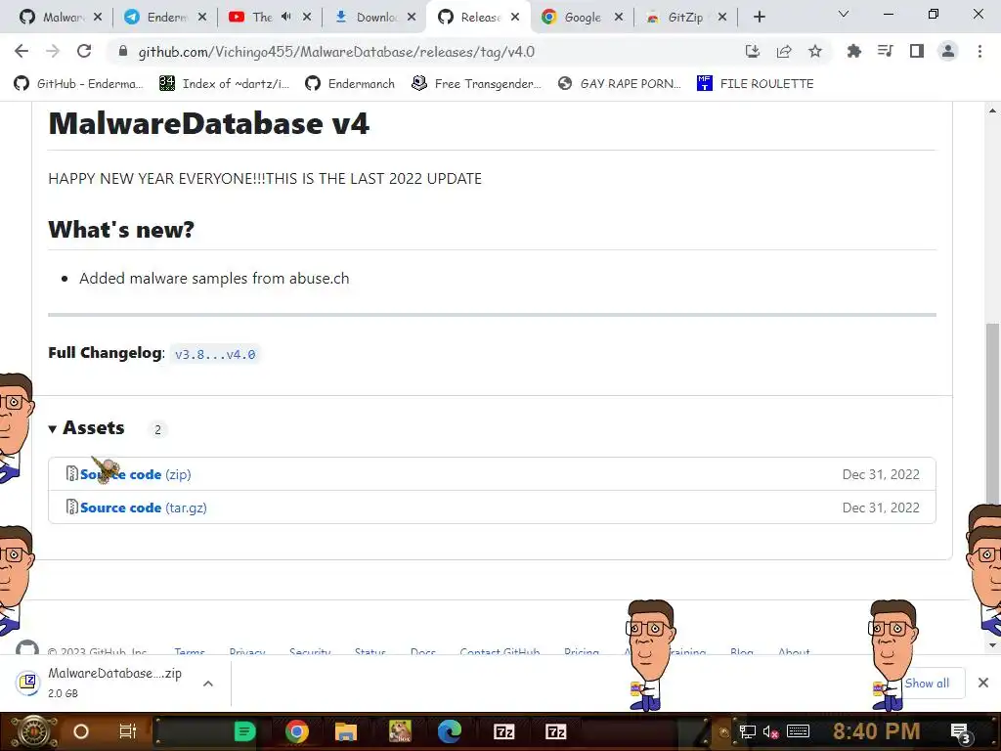Expand the download item options chevron
This screenshot has height=751, width=1001.
coord(208,684)
